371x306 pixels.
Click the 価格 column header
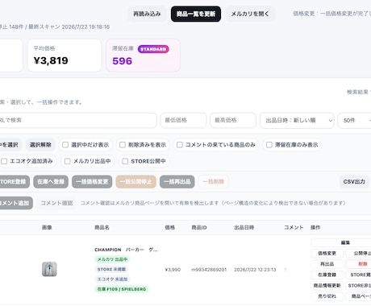tap(170, 228)
